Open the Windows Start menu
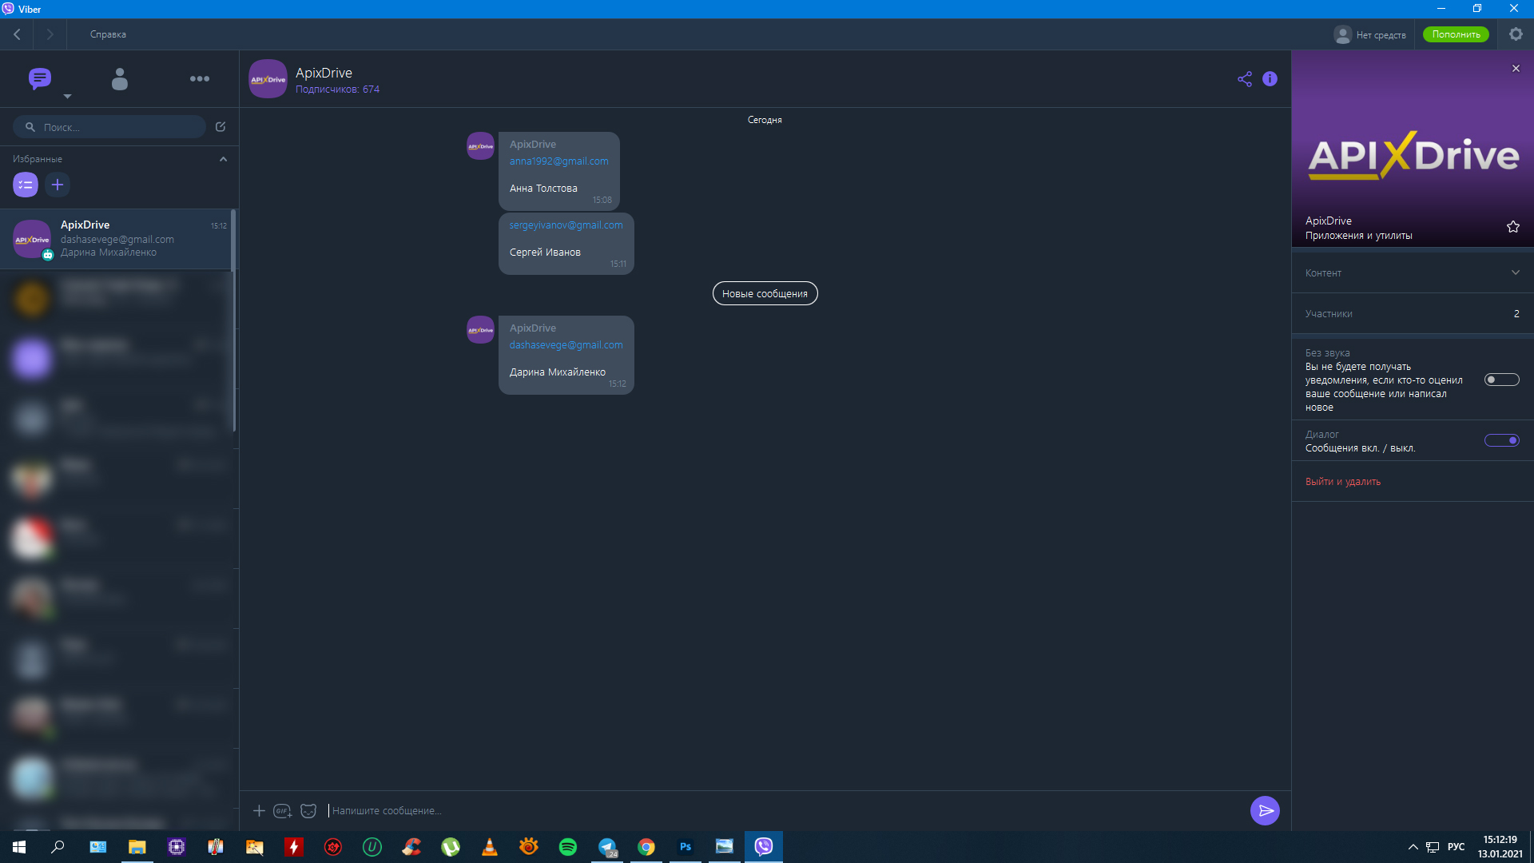The width and height of the screenshot is (1534, 863). point(19,847)
